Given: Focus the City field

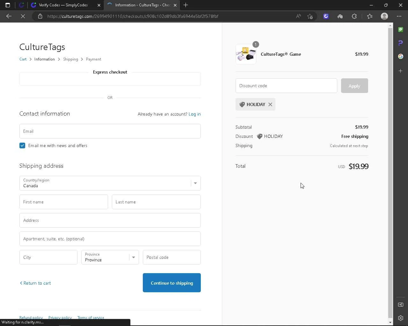Looking at the screenshot, I should (48, 257).
